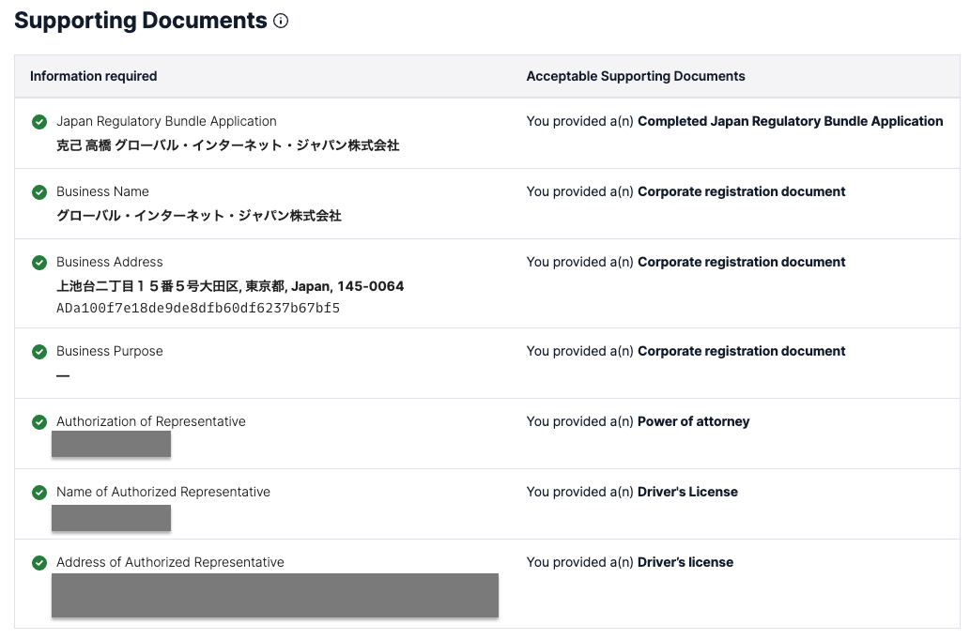The width and height of the screenshot is (970, 639).
Task: Click green check next to Japan Regulatory Bundle Application
Action: [x=39, y=122]
